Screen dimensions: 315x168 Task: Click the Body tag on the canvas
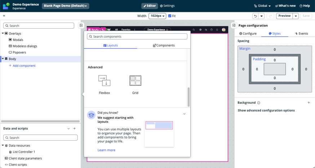tap(93, 30)
